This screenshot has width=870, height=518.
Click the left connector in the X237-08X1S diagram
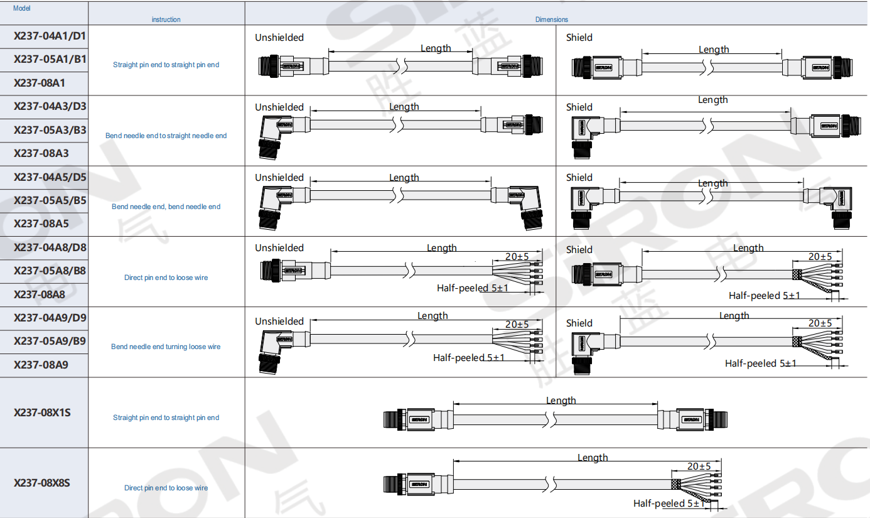[408, 419]
